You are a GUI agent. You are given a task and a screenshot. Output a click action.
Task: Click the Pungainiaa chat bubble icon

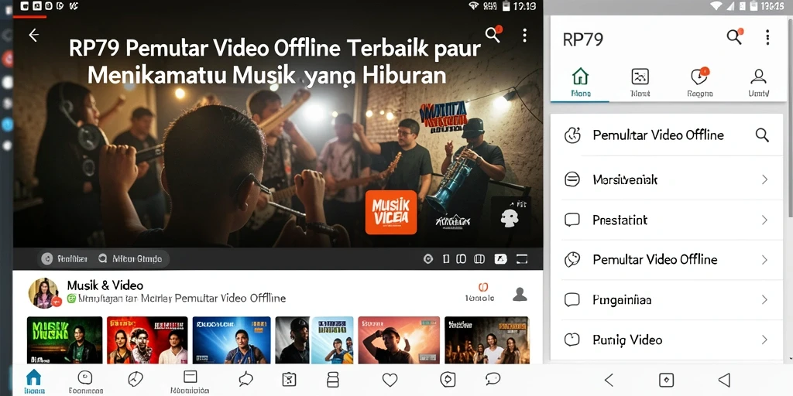coord(572,299)
